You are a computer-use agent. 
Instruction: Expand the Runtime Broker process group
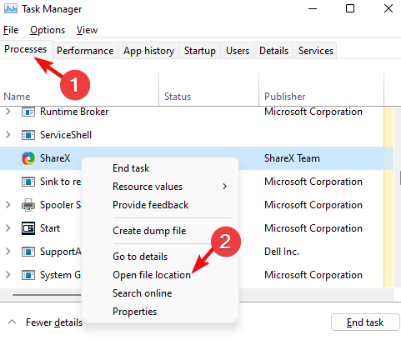click(8, 112)
